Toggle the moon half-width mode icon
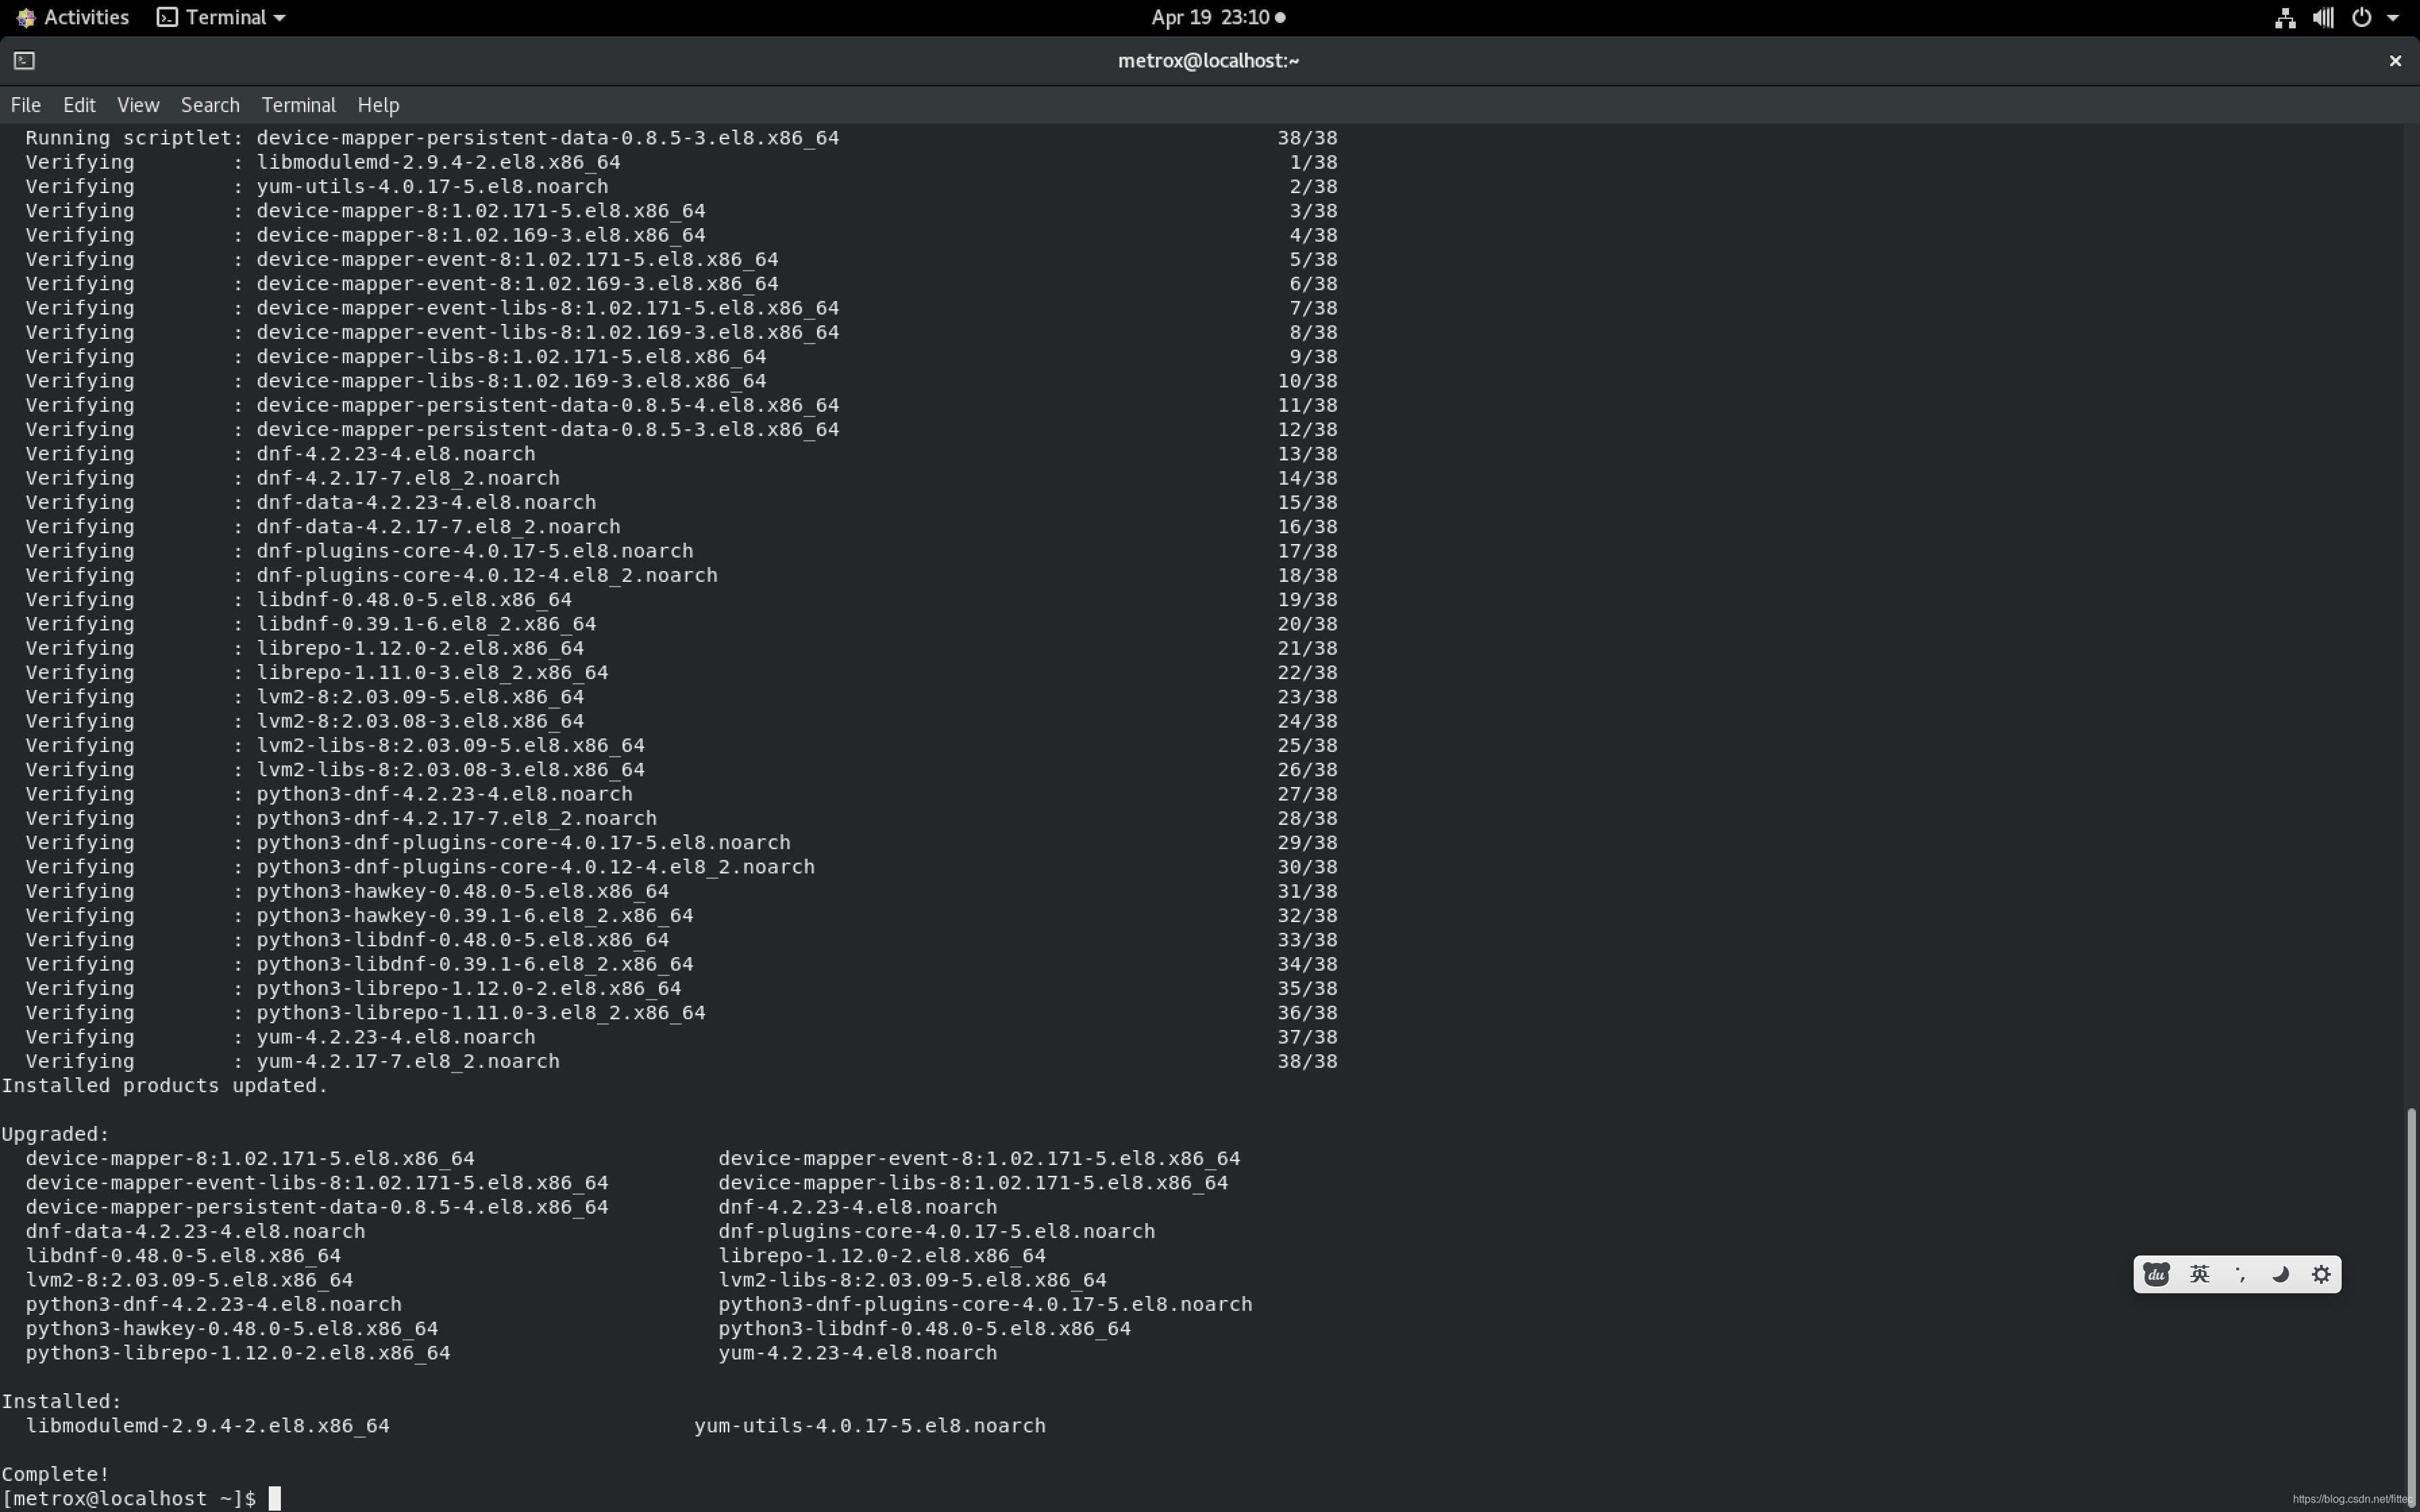This screenshot has height=1512, width=2420. 2281,1274
